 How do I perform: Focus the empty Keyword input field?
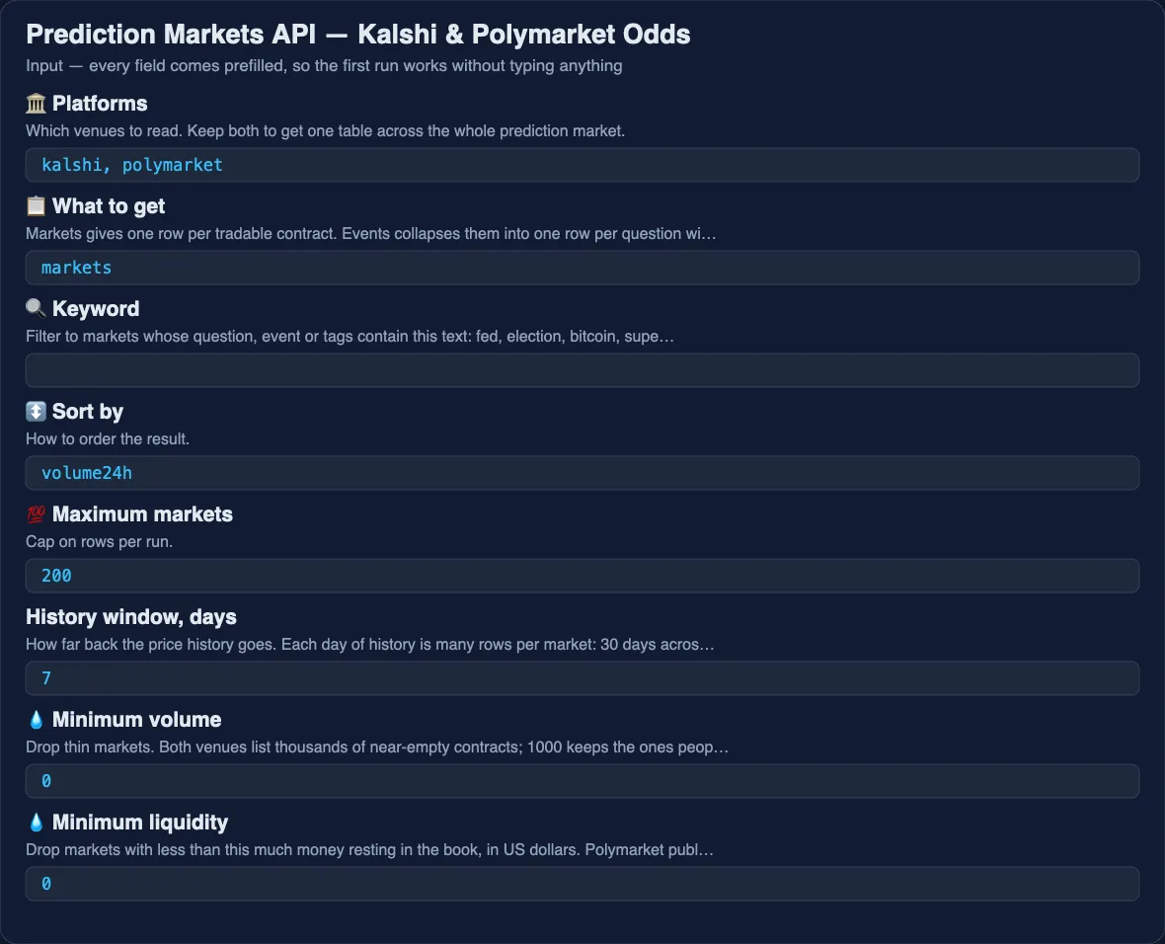click(x=582, y=370)
